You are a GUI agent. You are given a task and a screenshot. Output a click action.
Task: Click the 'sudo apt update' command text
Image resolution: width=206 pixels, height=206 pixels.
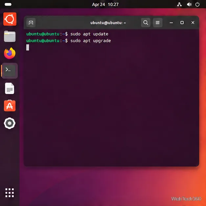(x=89, y=34)
